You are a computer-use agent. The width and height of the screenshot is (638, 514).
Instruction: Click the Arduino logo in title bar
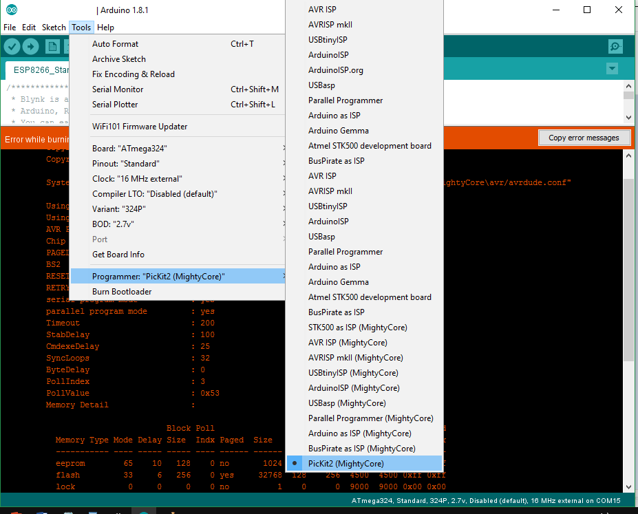[12, 10]
